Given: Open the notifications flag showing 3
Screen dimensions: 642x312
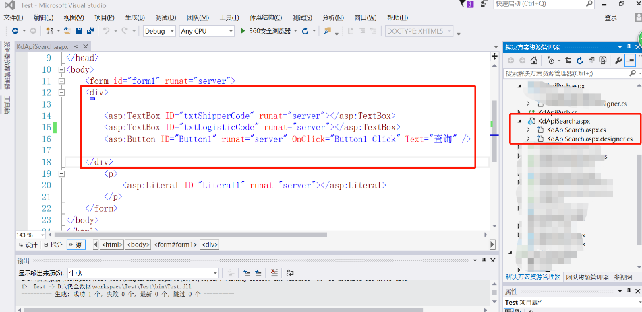Looking at the screenshot, I should click(x=467, y=4).
